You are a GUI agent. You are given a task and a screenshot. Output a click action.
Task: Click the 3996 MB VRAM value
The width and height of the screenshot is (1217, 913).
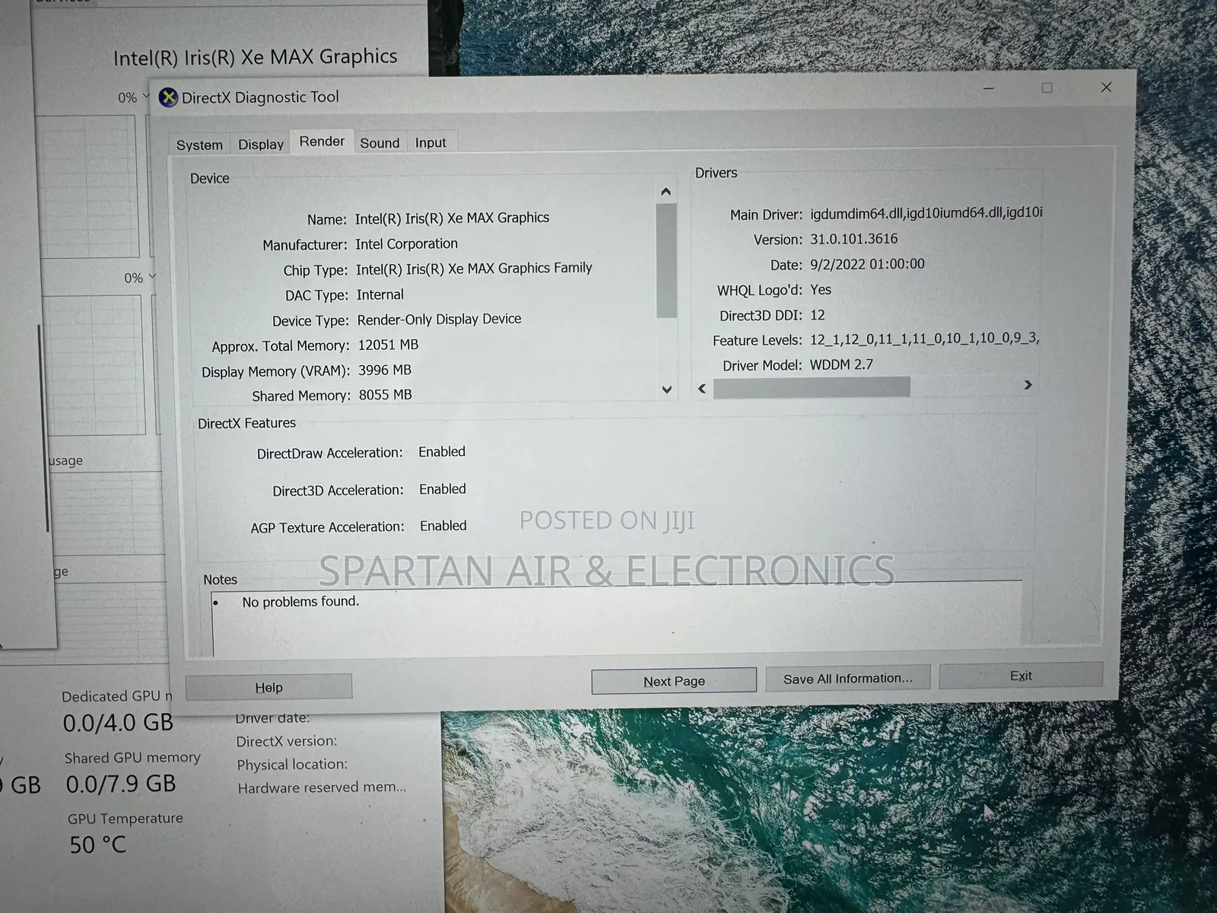coord(385,370)
